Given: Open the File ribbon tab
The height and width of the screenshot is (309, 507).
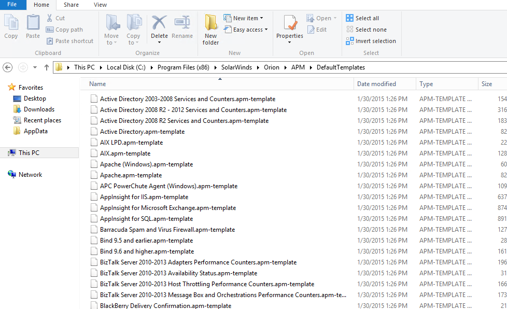Looking at the screenshot, I should point(12,5).
